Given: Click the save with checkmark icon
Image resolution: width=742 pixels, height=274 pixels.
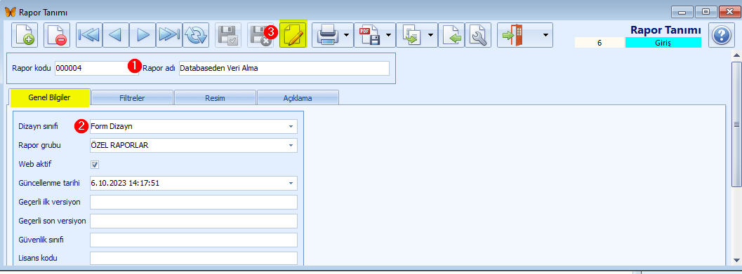Looking at the screenshot, I should [229, 35].
